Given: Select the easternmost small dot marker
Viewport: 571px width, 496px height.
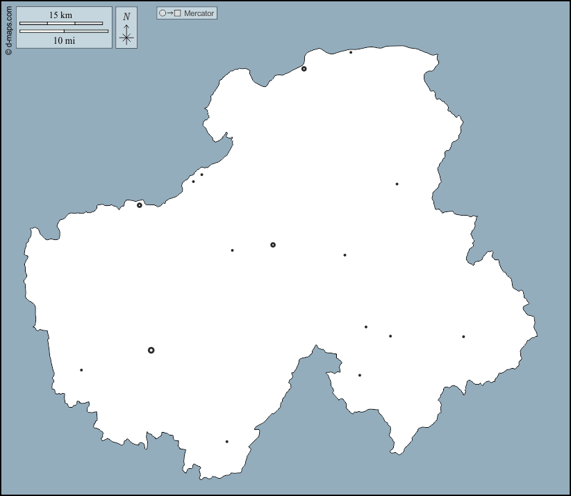Looking at the screenshot, I should [x=463, y=337].
